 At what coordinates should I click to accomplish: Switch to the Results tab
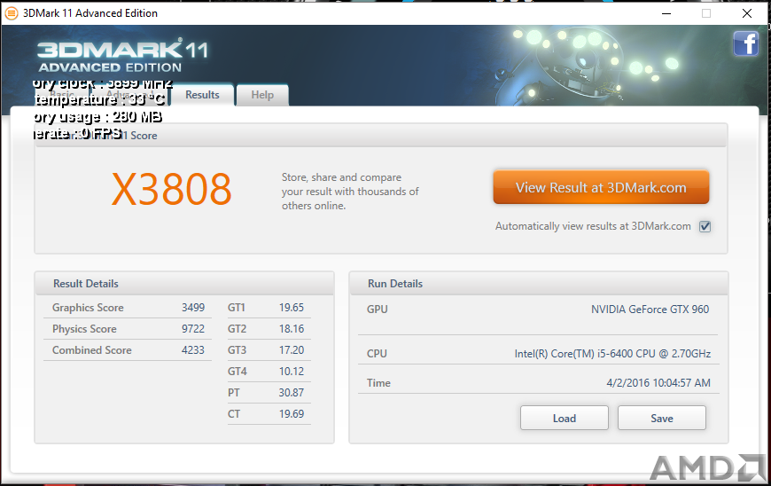point(202,95)
